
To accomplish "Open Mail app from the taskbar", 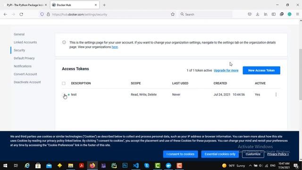I will click(49, 166).
